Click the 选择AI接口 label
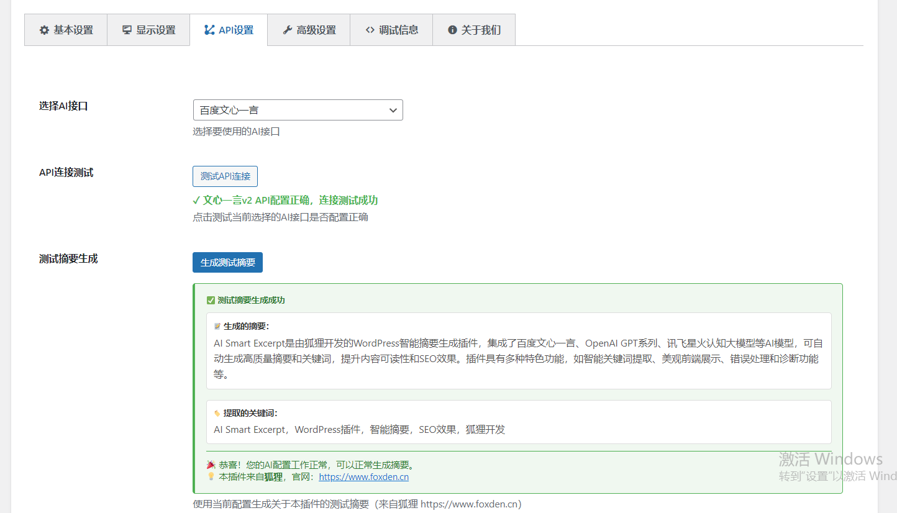The width and height of the screenshot is (897, 513). (63, 106)
